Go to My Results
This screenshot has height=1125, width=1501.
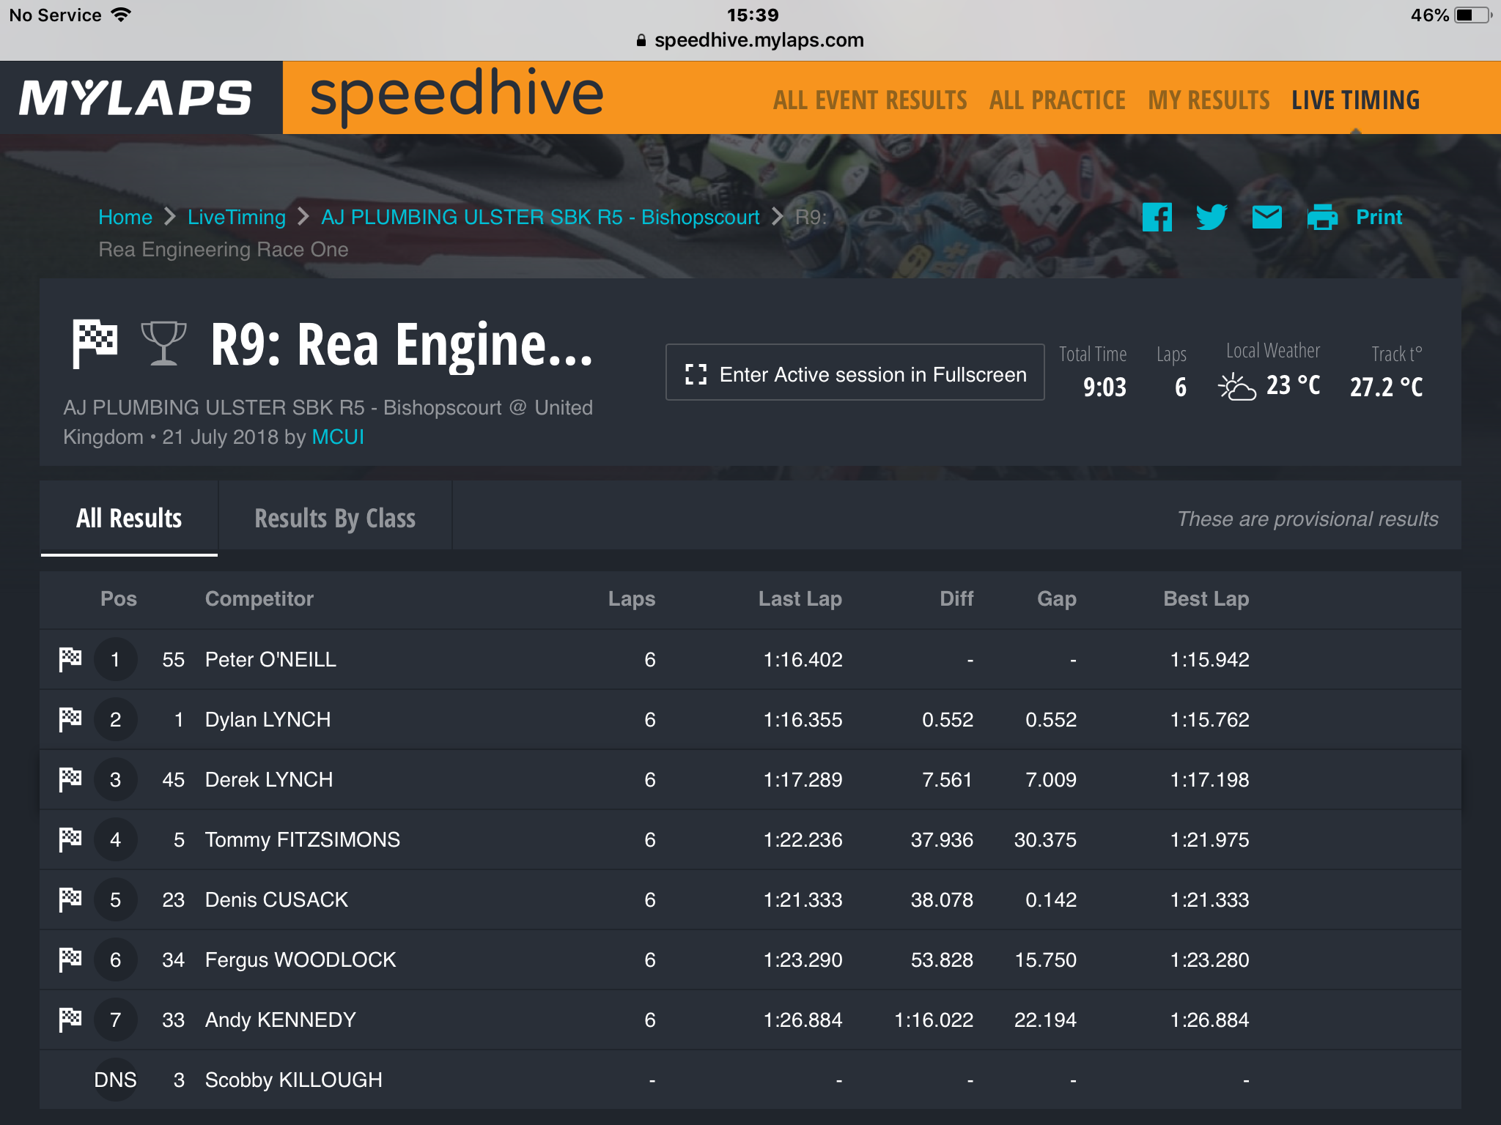pos(1209,100)
